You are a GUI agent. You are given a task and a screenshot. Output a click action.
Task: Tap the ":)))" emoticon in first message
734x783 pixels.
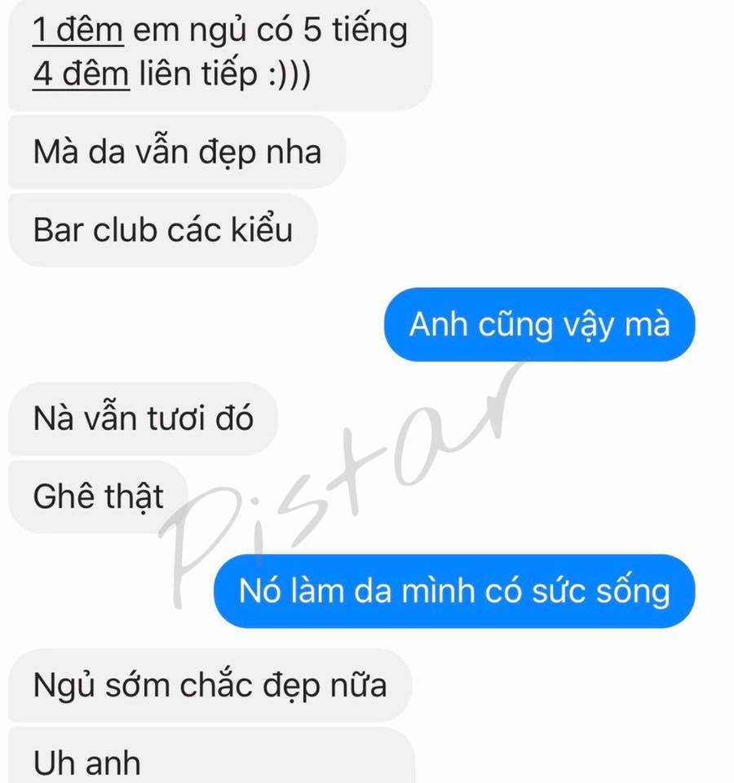coord(290,74)
